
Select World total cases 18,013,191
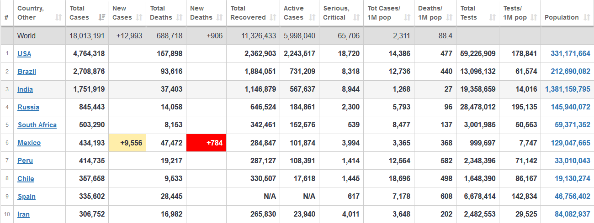pos(87,36)
